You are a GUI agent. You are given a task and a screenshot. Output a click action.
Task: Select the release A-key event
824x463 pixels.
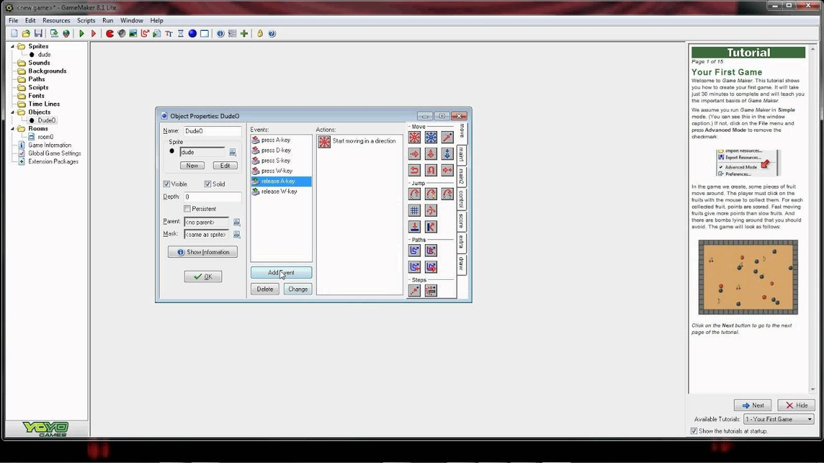coord(278,180)
